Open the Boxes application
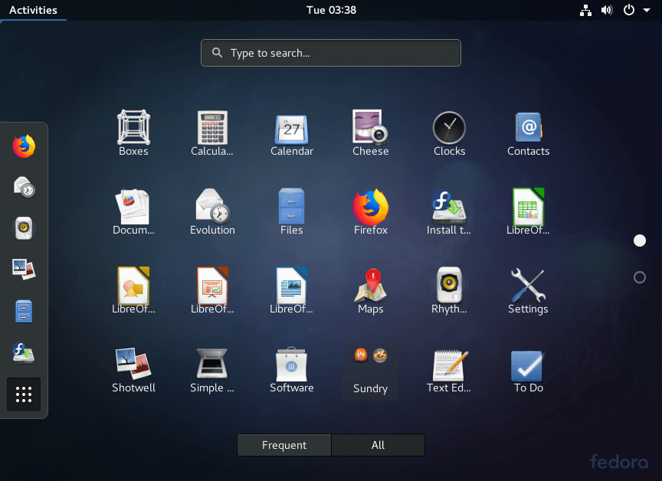662x481 pixels. click(133, 133)
